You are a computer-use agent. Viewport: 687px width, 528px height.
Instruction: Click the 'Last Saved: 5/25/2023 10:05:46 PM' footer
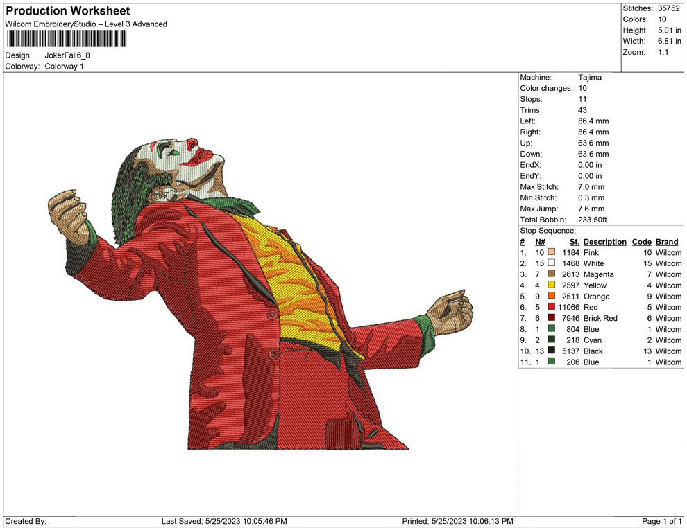tap(224, 521)
